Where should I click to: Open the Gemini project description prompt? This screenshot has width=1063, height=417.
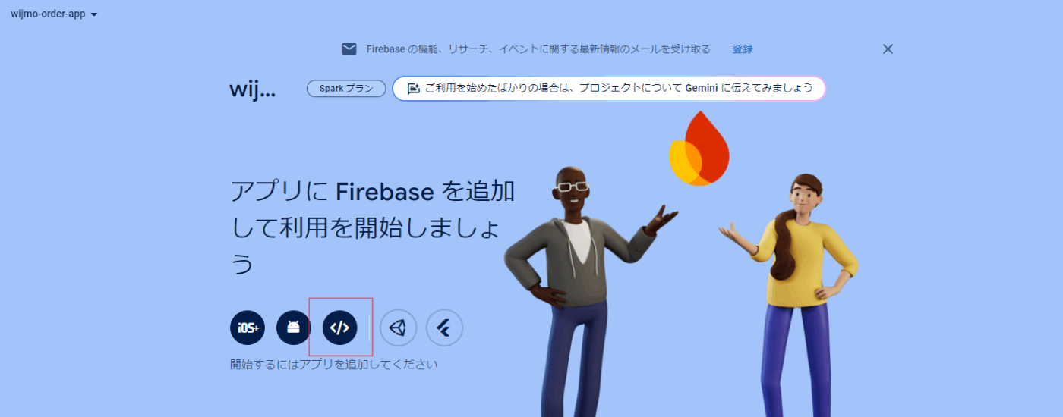[608, 89]
